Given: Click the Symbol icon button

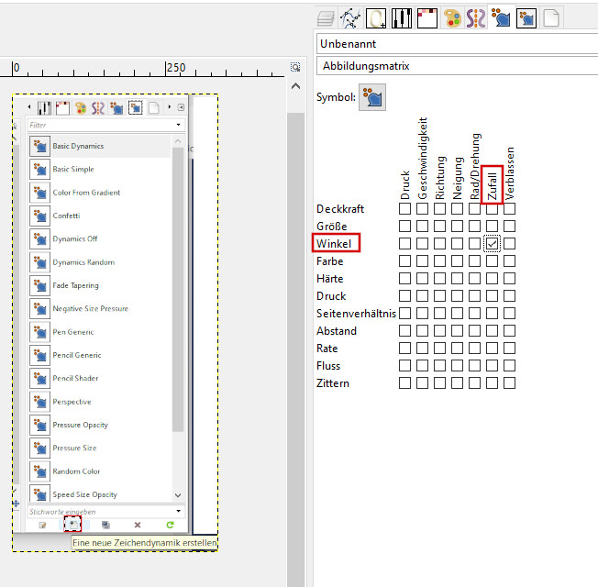Looking at the screenshot, I should 372,97.
